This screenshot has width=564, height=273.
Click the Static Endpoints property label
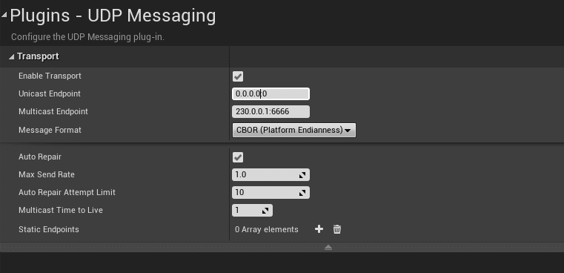point(49,229)
